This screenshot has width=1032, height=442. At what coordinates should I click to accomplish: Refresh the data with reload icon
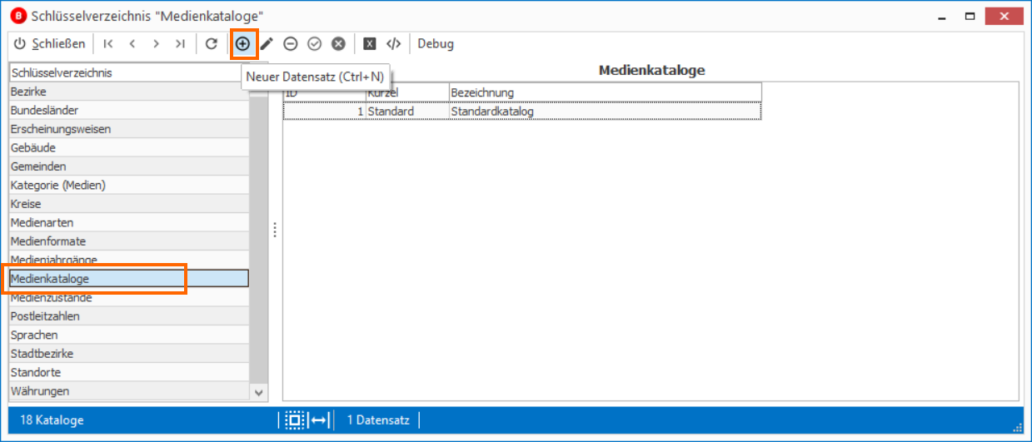click(212, 43)
